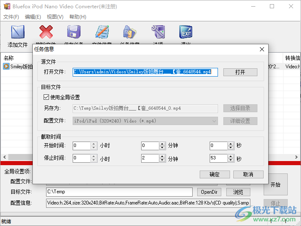Viewport: 301px width, 226px height.
Task: Cancel the dialog with 取消
Action: [248, 174]
